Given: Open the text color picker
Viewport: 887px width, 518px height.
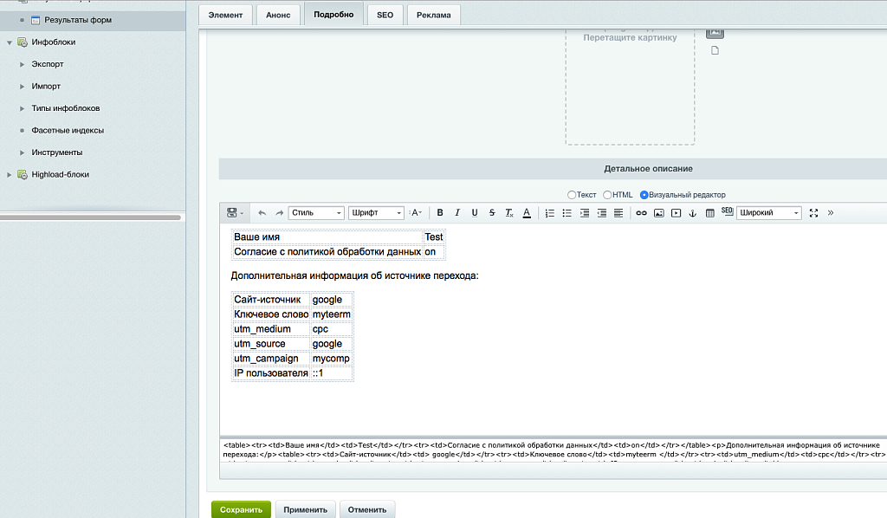Looking at the screenshot, I should point(526,213).
